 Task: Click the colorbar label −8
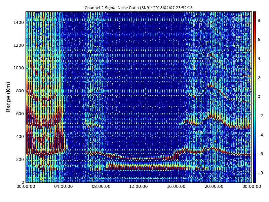click(x=260, y=173)
